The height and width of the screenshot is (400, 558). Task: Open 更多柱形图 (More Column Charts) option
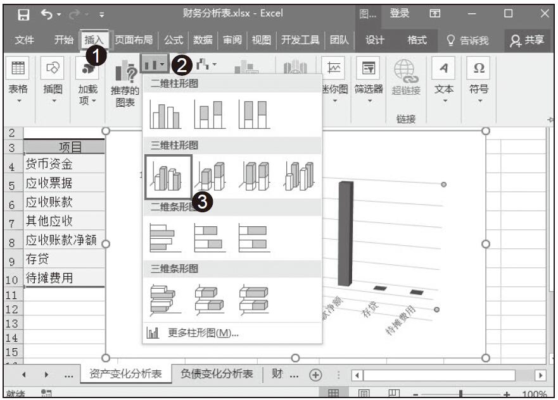click(203, 333)
